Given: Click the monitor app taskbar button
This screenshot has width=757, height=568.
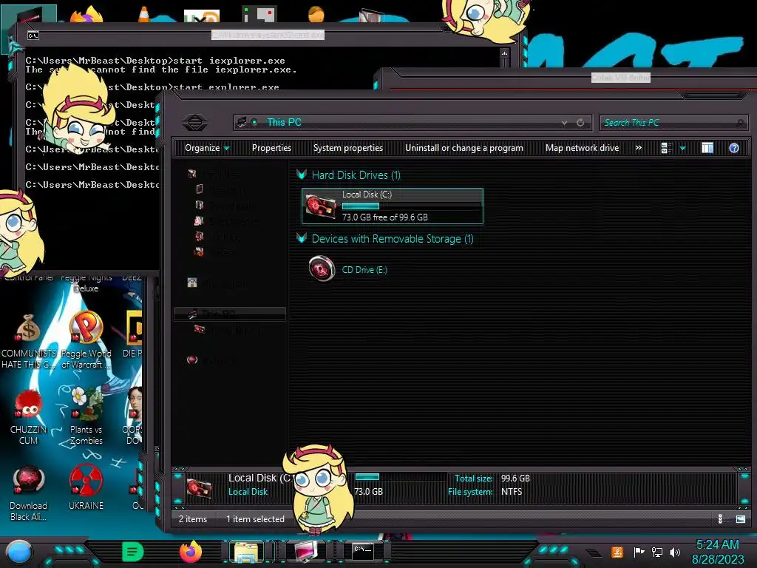Looking at the screenshot, I should (306, 552).
